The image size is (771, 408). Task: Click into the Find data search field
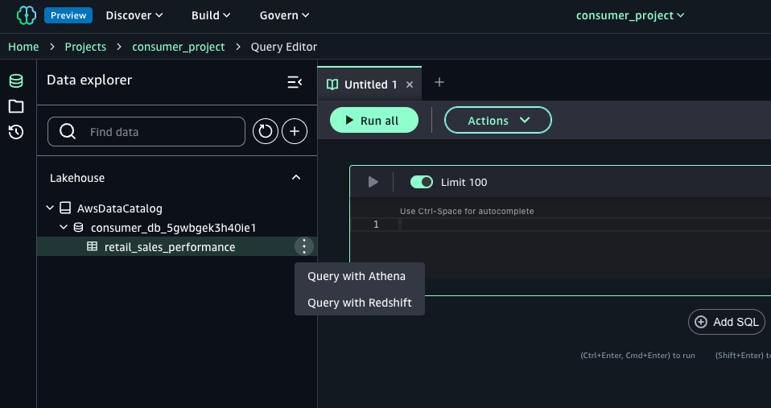(x=146, y=131)
